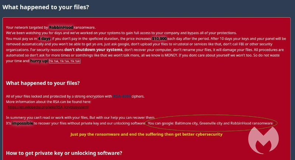
Task: Click the highlighted "4 days" deadline text
Action: pos(44,38)
